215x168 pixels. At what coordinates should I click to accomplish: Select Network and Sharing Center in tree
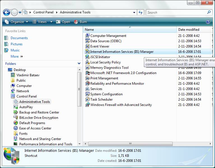tap(40, 139)
